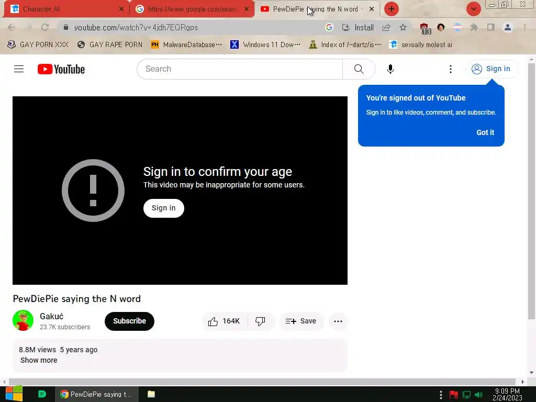Open more actions ellipsis under the video

pyautogui.click(x=338, y=321)
